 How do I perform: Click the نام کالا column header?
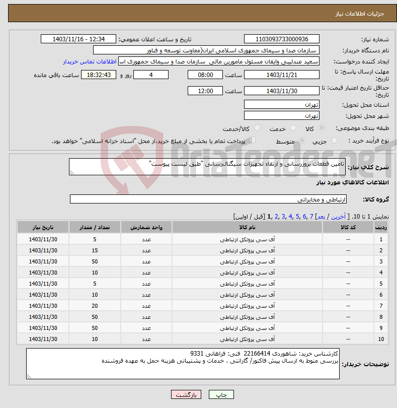click(247, 227)
